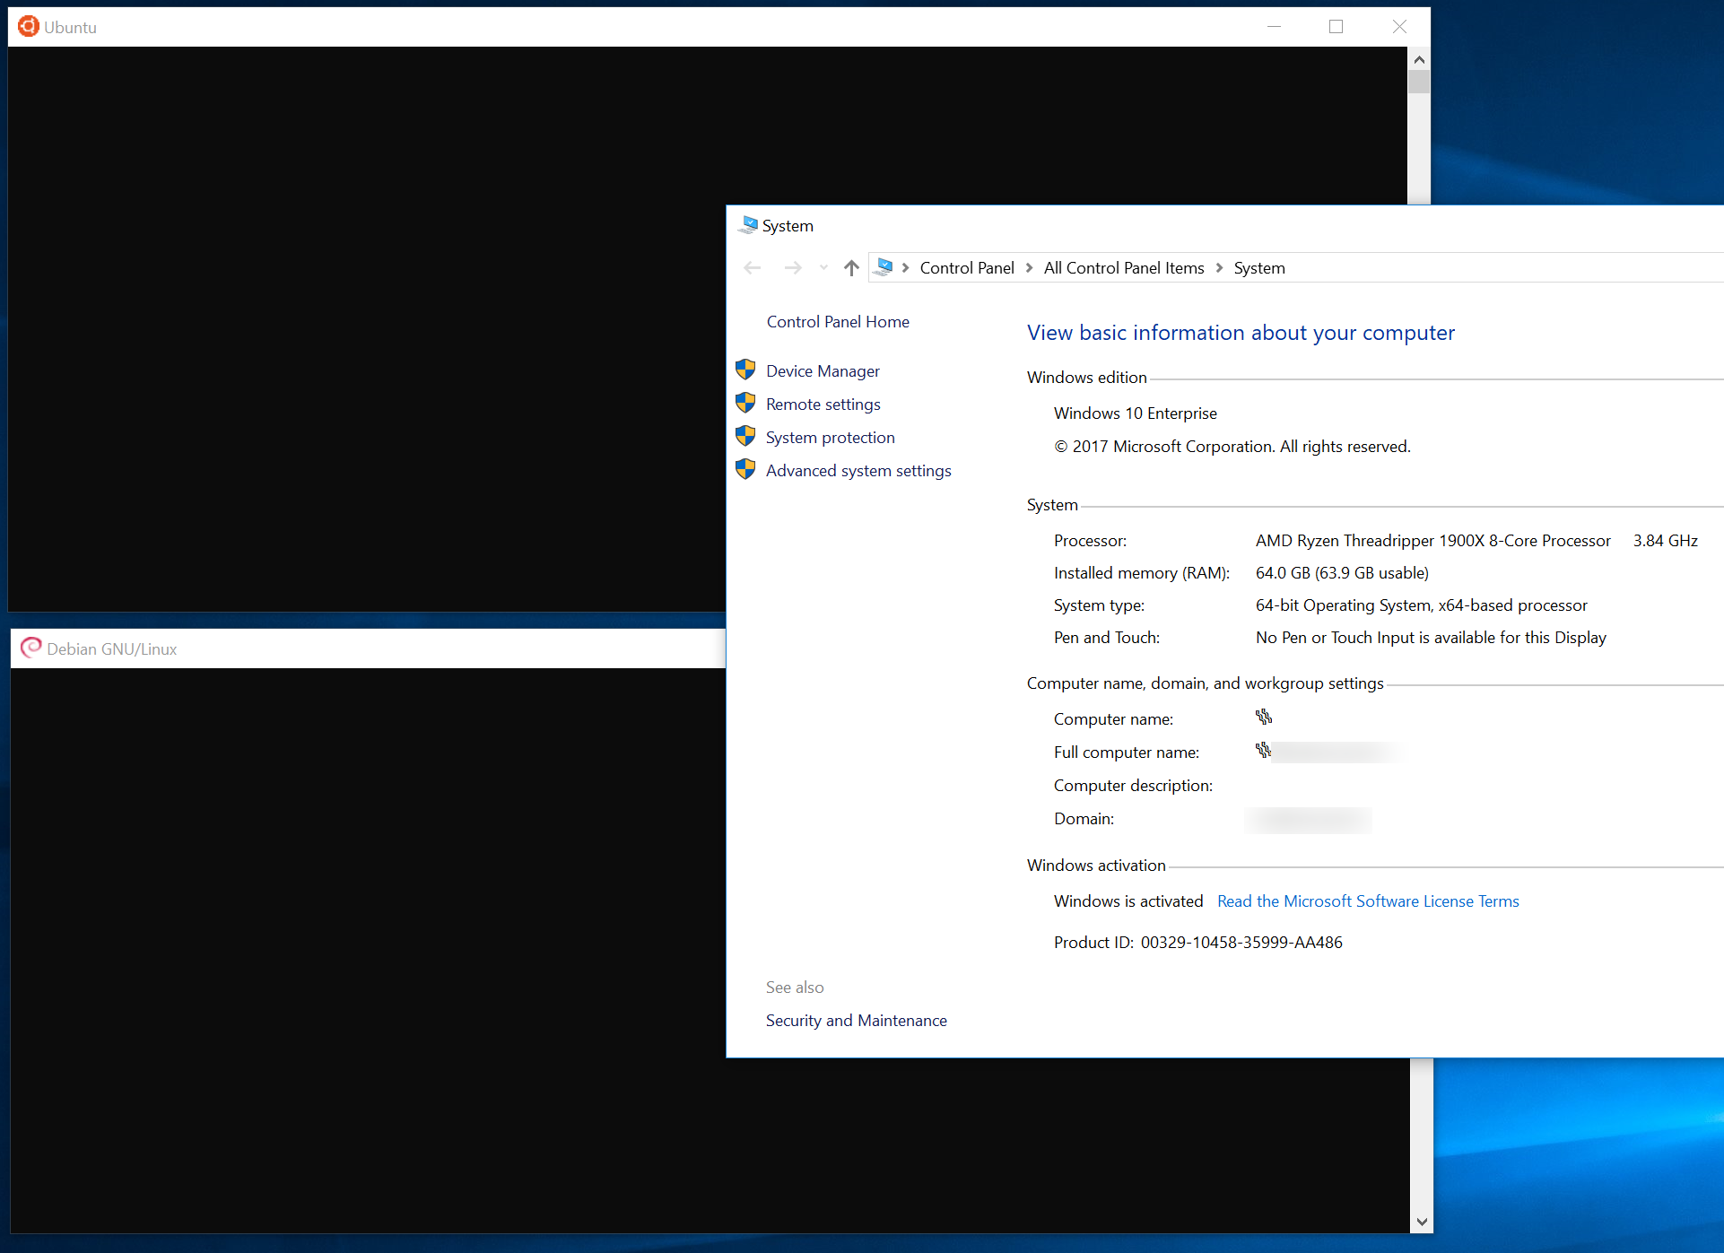Select the Control Panel breadcrumb entry

[x=966, y=267]
